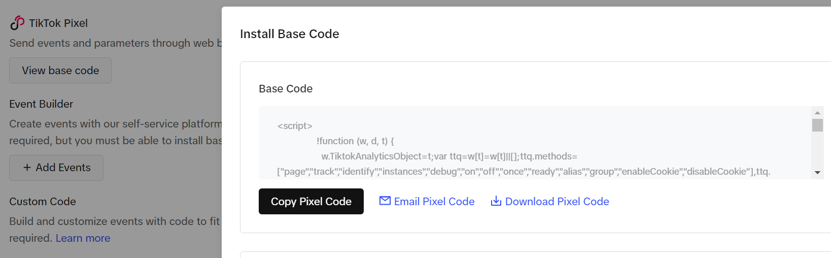Screen dimensions: 831x258
Task: Select the Event Builder heading
Action: point(41,104)
